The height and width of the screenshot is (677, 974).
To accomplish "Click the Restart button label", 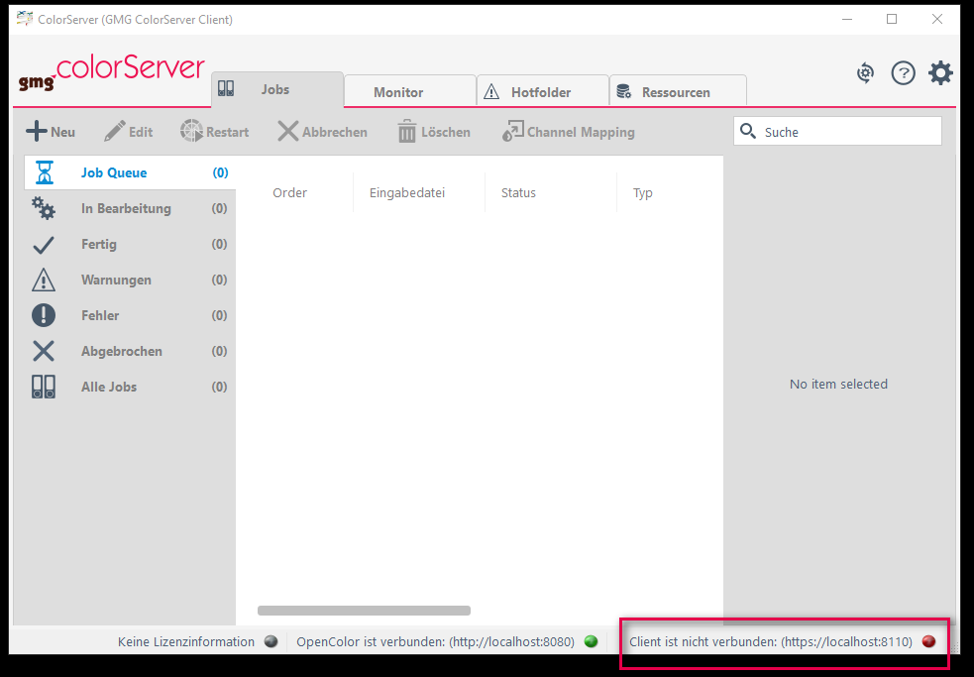I will 227,132.
